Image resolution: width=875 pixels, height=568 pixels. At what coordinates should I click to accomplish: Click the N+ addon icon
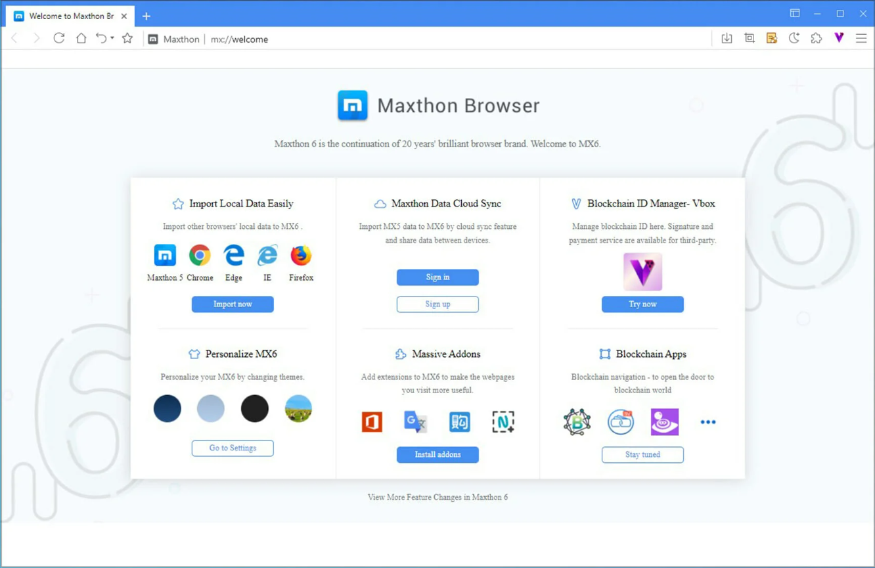click(x=503, y=421)
